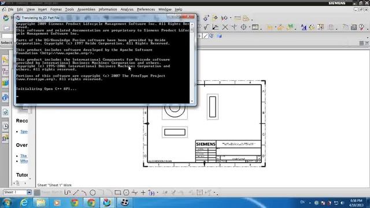
Task: Click the green M toolbar icon
Action: point(290,27)
